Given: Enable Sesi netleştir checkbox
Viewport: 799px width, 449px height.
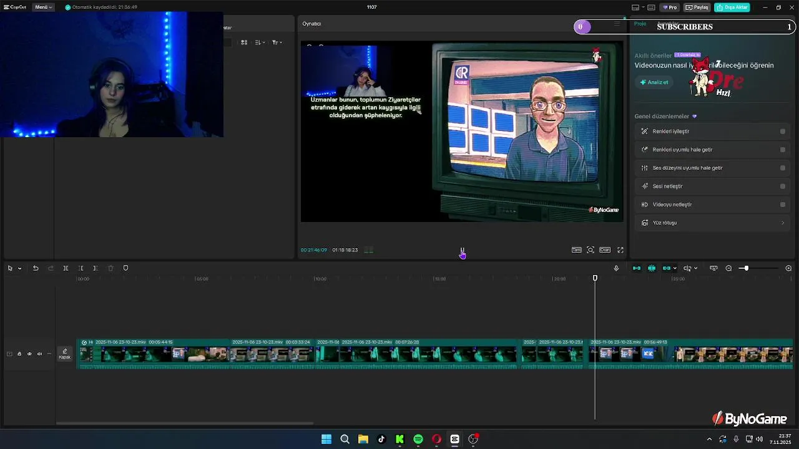Looking at the screenshot, I should tap(783, 186).
